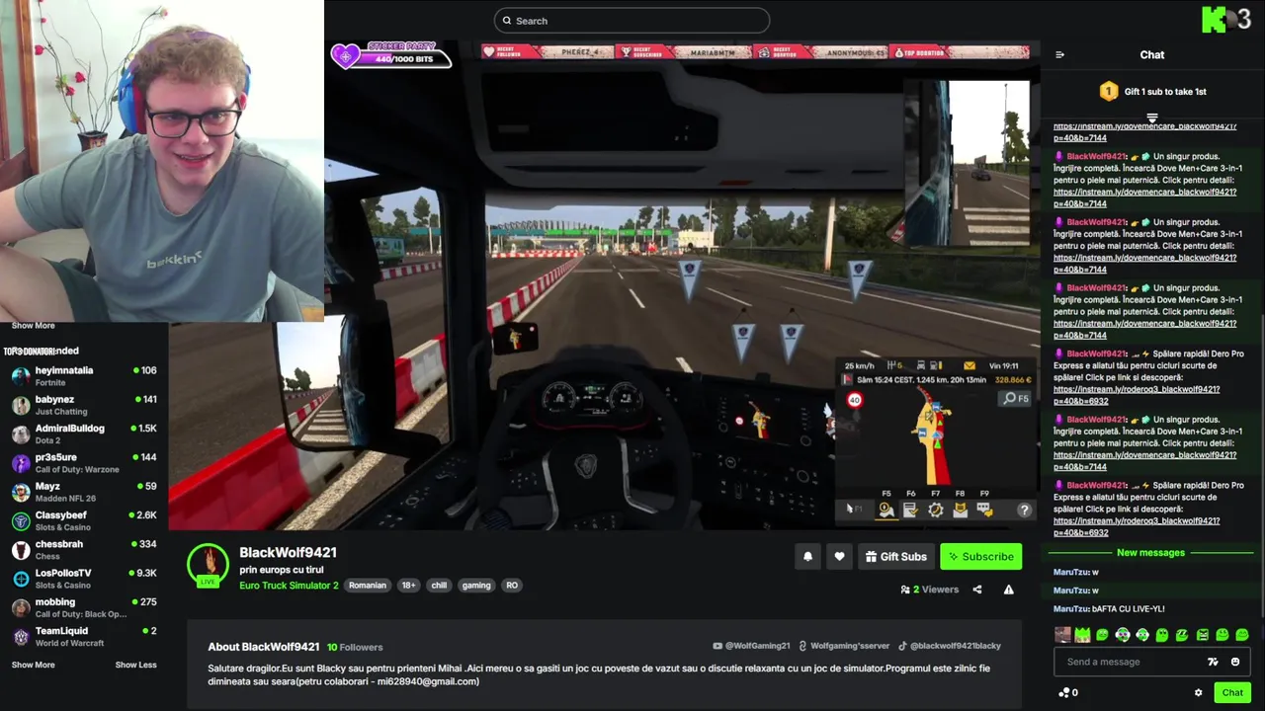1265x711 pixels.
Task: Share the stream via share icon
Action: [977, 590]
